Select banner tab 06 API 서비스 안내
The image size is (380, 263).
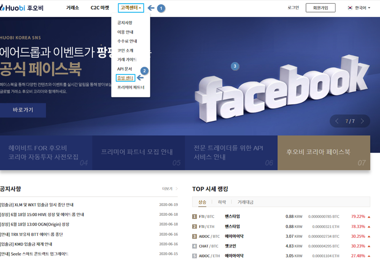[231, 153]
